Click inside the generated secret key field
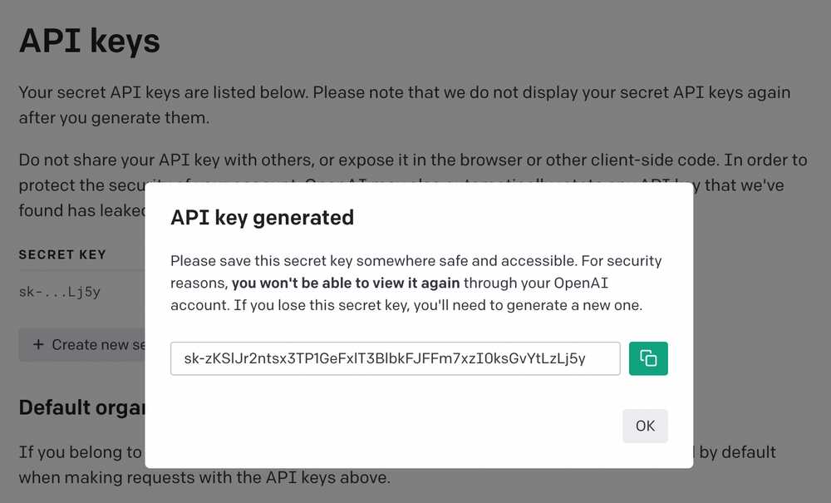This screenshot has height=503, width=831. (x=395, y=358)
